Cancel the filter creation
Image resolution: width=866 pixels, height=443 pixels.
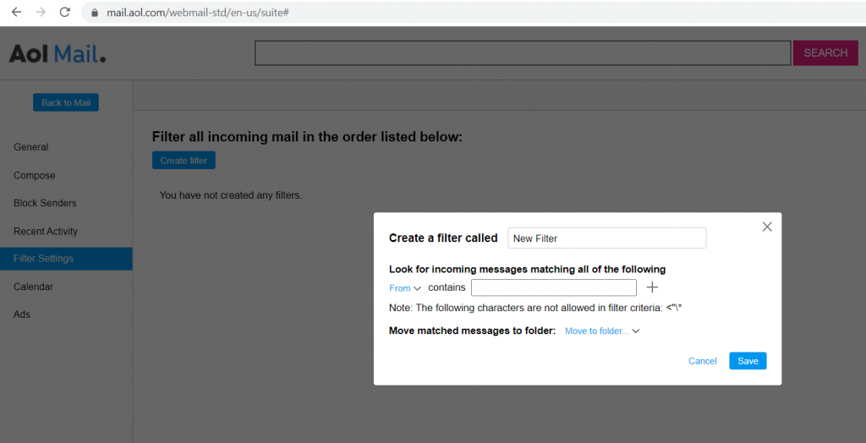pyautogui.click(x=702, y=361)
